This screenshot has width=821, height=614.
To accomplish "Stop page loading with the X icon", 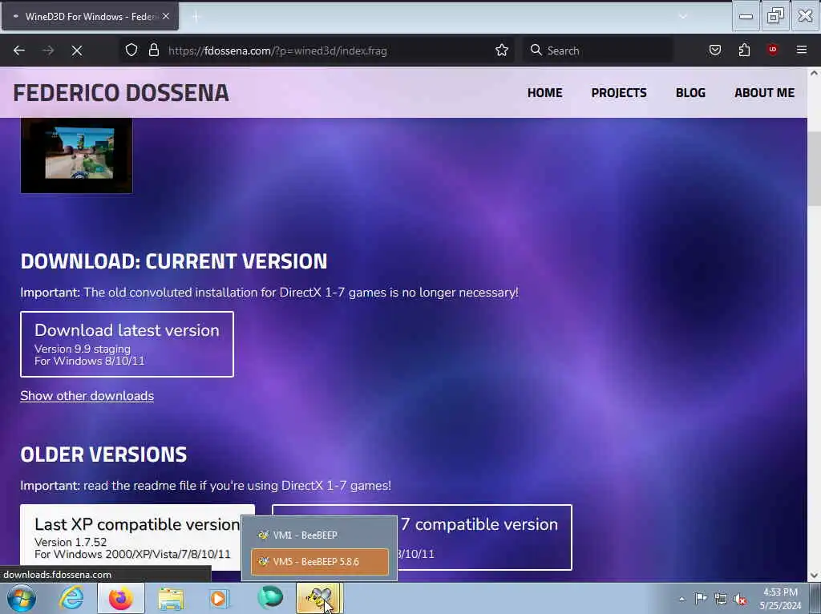I will [77, 50].
